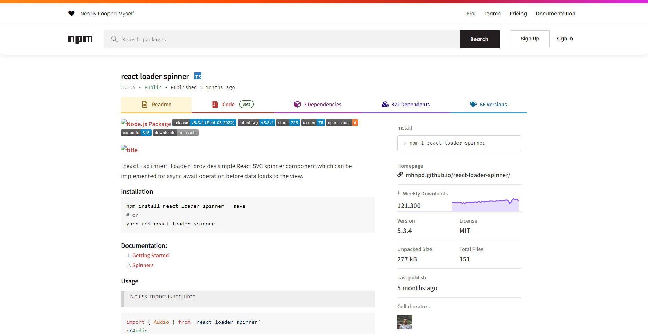Viewport: 648px width, 334px height.
Task: Focus the Search packages input field
Action: [x=282, y=39]
